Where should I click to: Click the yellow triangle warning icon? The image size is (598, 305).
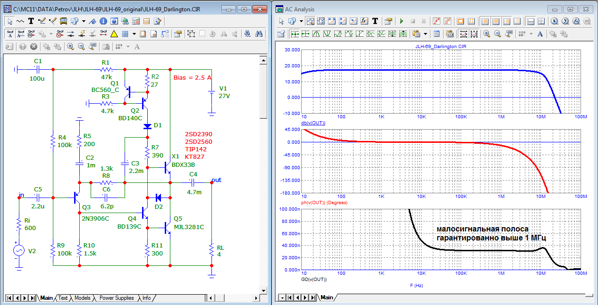pyautogui.click(x=114, y=34)
